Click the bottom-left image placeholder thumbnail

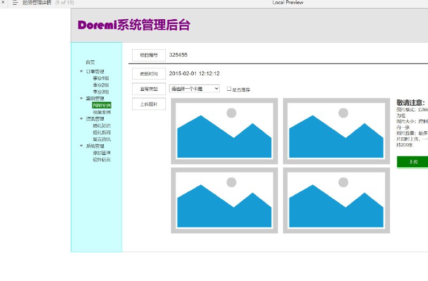click(x=224, y=200)
